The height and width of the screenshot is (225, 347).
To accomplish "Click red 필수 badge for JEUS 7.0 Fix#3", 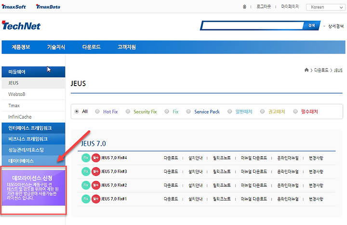I will click(96, 172).
